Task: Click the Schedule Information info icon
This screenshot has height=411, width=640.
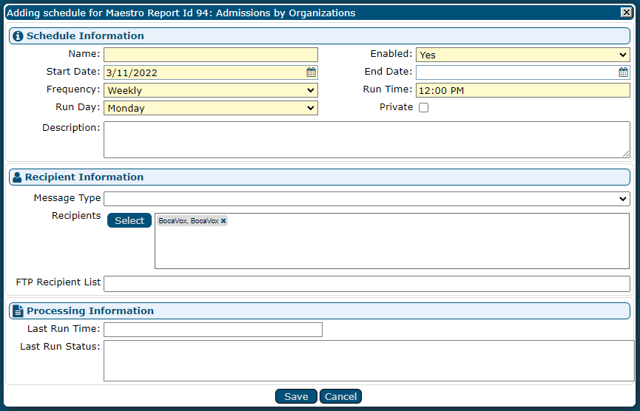Action: pos(18,36)
